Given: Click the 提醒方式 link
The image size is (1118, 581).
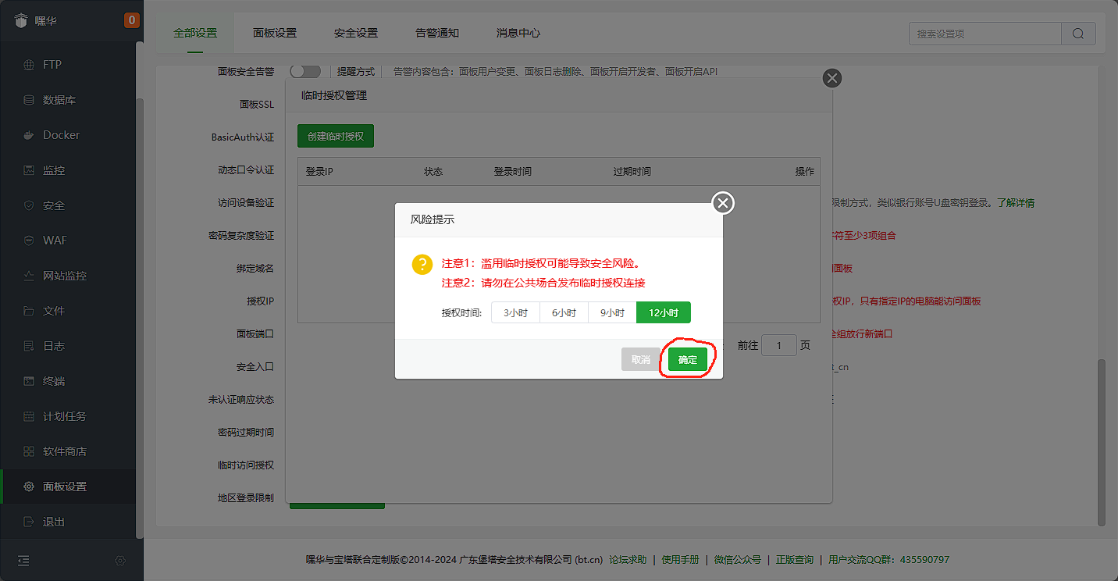Looking at the screenshot, I should click(356, 72).
